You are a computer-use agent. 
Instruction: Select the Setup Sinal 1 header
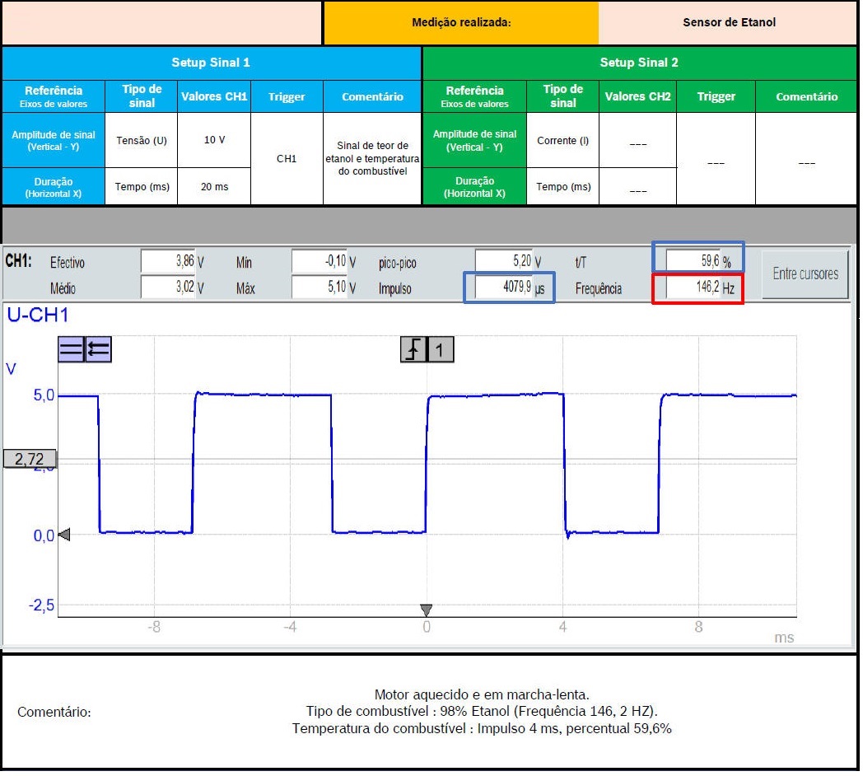coord(211,63)
